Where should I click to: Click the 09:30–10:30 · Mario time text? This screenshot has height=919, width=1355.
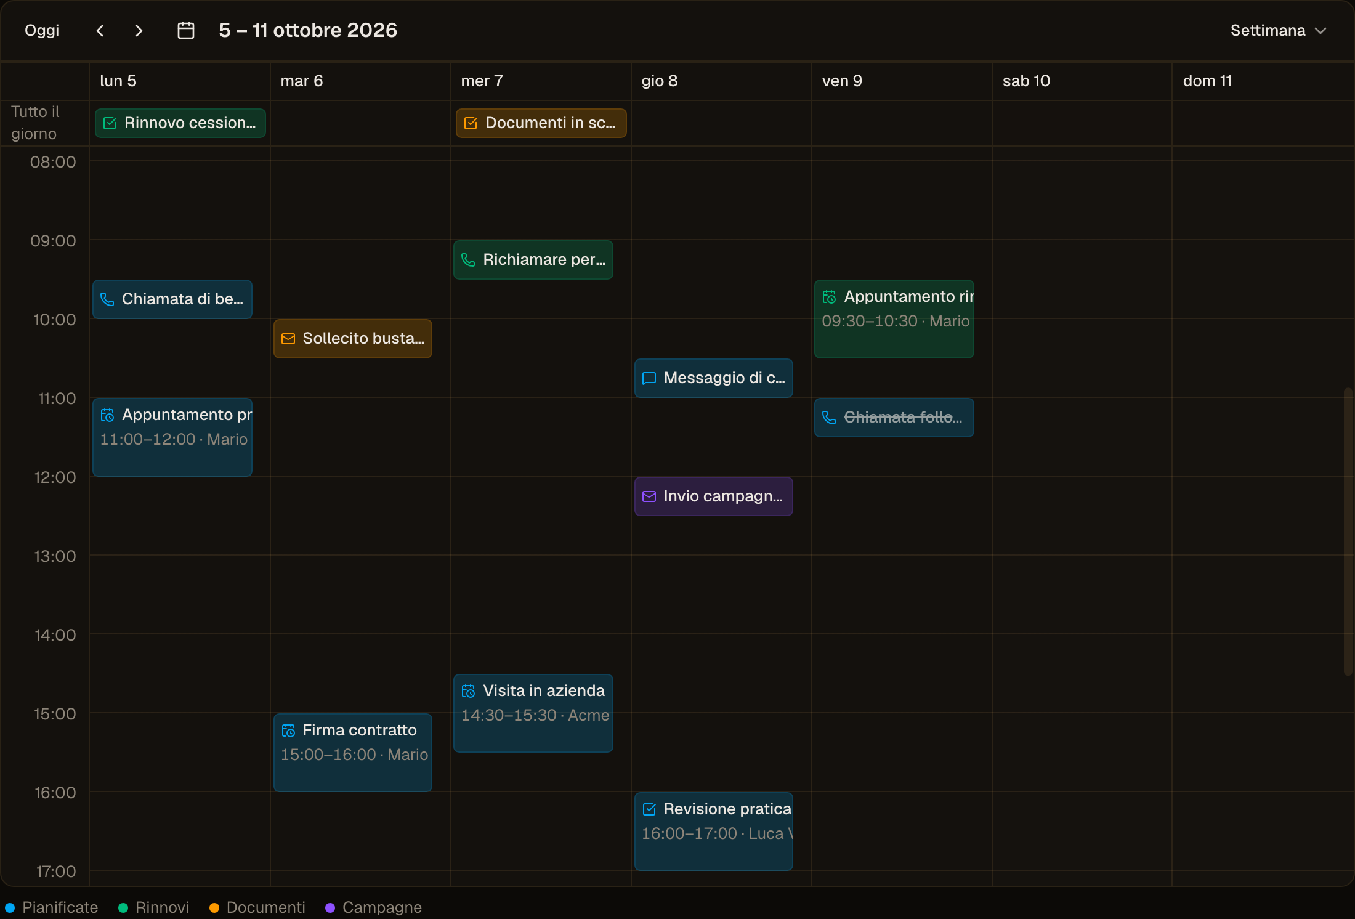point(896,321)
